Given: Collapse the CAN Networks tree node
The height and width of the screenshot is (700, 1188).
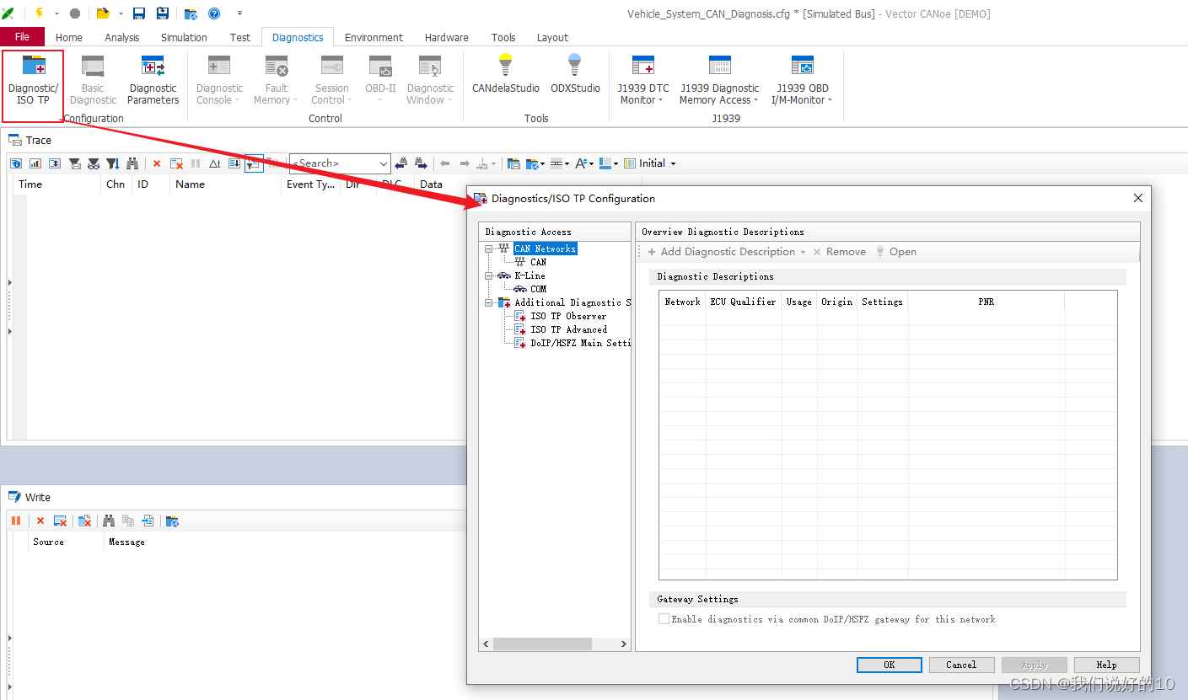Looking at the screenshot, I should click(488, 248).
